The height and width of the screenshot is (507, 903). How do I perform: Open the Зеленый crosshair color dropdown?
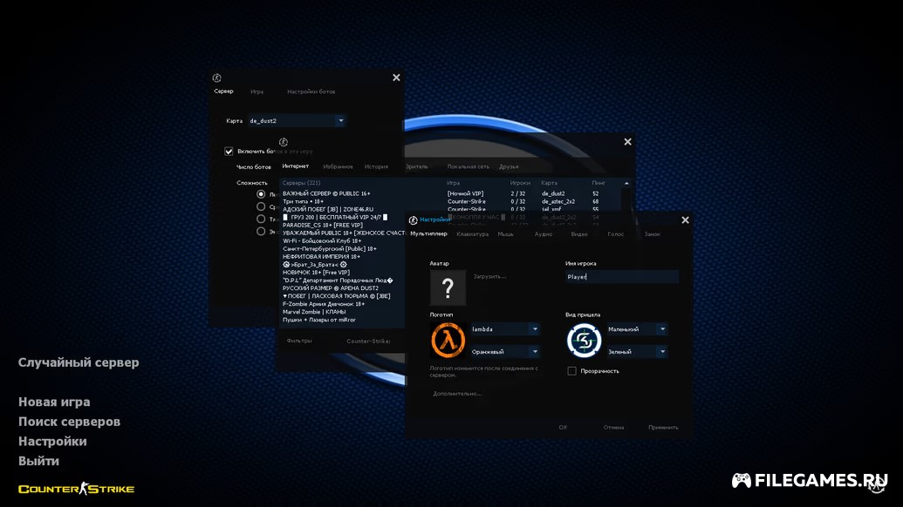(x=637, y=352)
